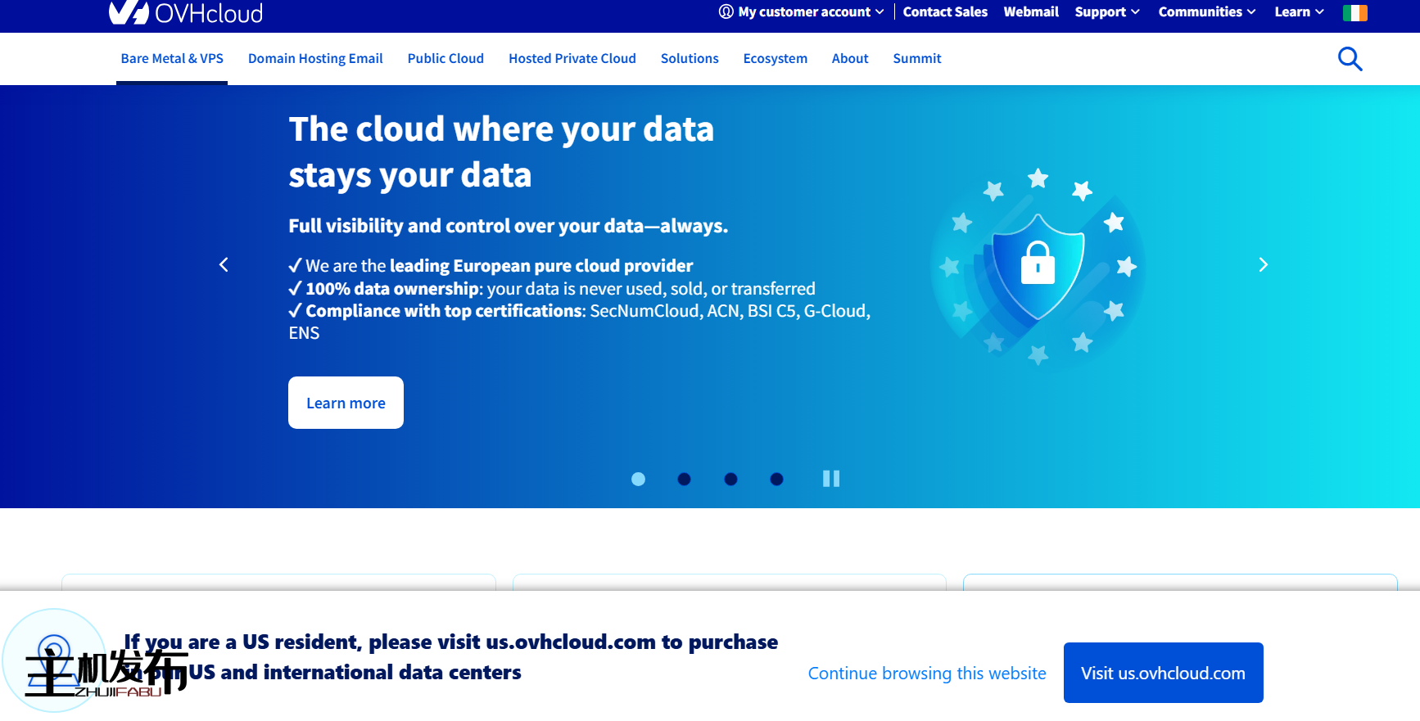Image resolution: width=1420 pixels, height=721 pixels.
Task: Go to previous carousel slide arrow
Action: 224,264
